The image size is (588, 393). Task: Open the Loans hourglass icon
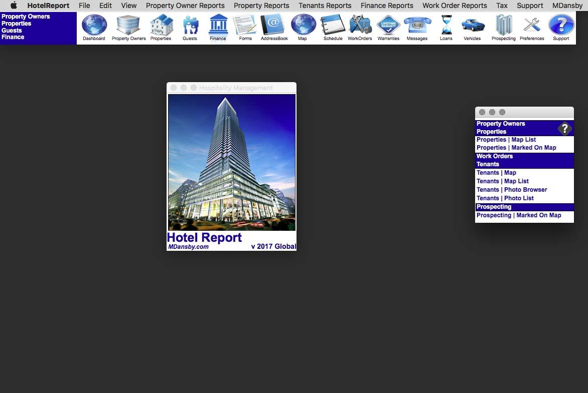(x=446, y=25)
